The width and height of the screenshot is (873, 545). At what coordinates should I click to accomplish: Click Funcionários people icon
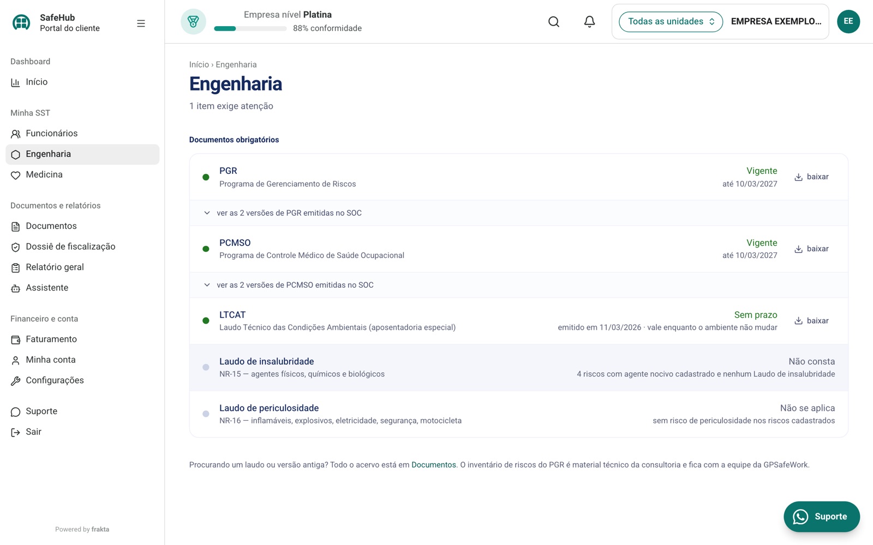pos(15,134)
